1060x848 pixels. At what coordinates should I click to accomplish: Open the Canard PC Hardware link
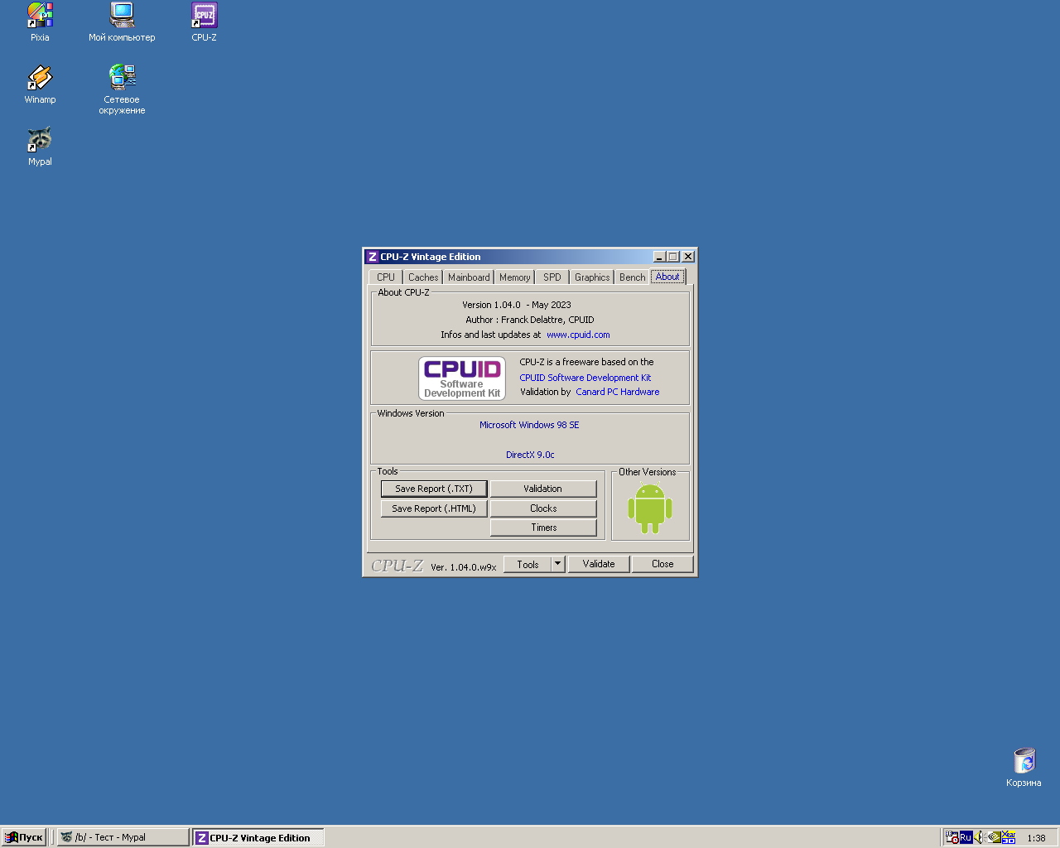tap(618, 392)
